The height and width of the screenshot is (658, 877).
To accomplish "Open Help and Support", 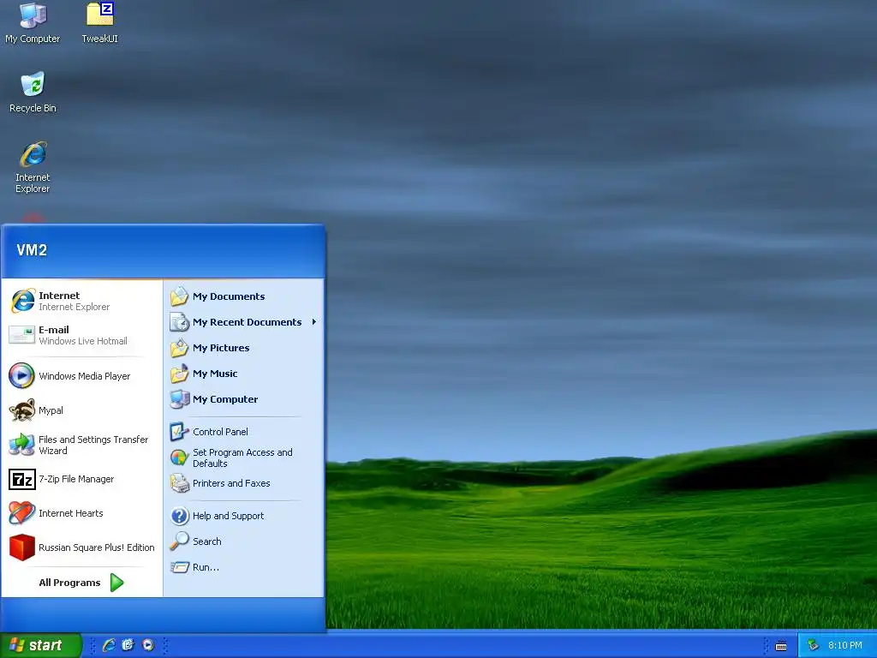I will point(243,515).
